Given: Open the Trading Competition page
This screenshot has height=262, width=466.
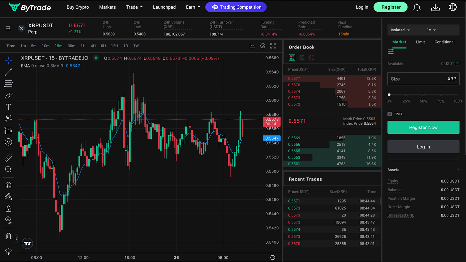Looking at the screenshot, I should pos(236,7).
